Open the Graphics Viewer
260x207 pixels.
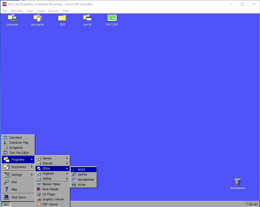(53, 199)
